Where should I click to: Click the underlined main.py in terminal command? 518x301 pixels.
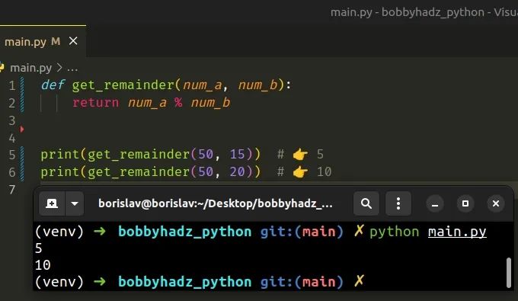(457, 232)
